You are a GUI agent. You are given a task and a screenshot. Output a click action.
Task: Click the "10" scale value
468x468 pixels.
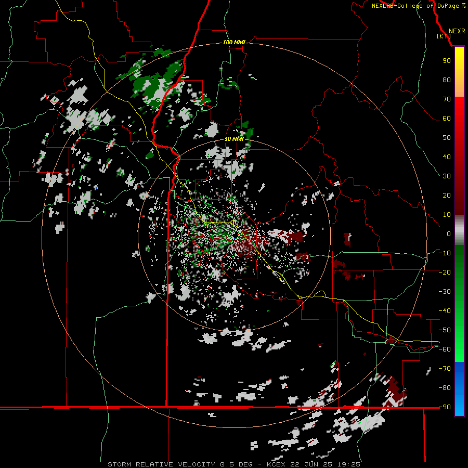[x=447, y=215]
